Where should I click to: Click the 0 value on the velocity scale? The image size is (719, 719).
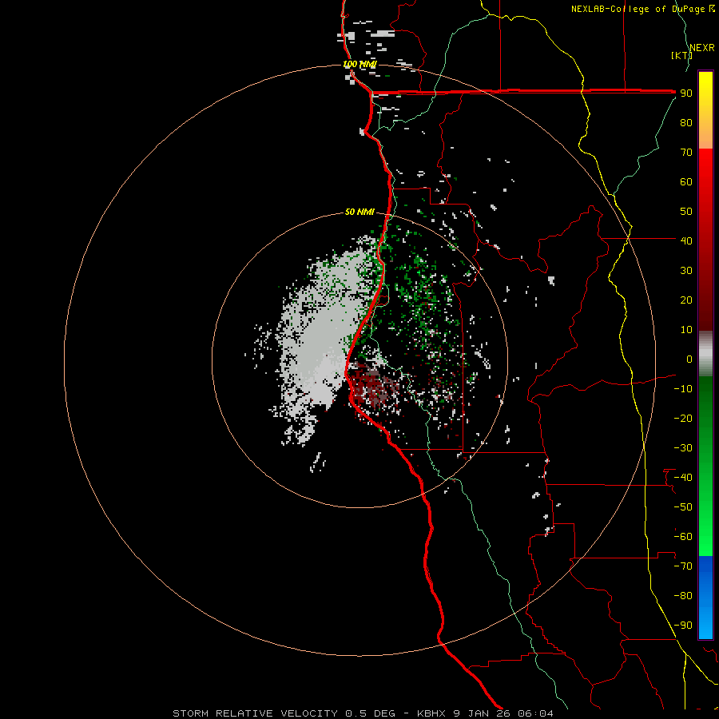[689, 359]
